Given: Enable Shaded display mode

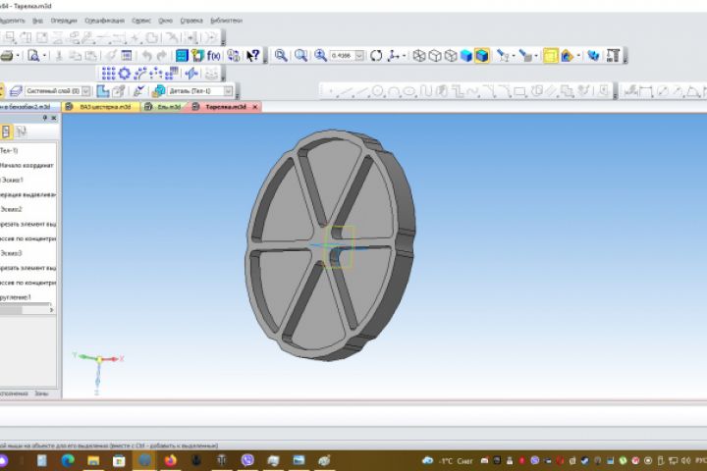Looking at the screenshot, I should tap(466, 56).
